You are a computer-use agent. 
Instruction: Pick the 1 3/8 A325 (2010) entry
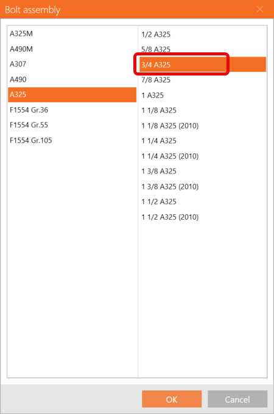coord(203,187)
